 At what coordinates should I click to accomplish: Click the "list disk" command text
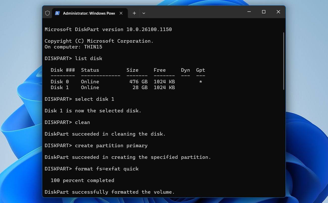pos(89,58)
